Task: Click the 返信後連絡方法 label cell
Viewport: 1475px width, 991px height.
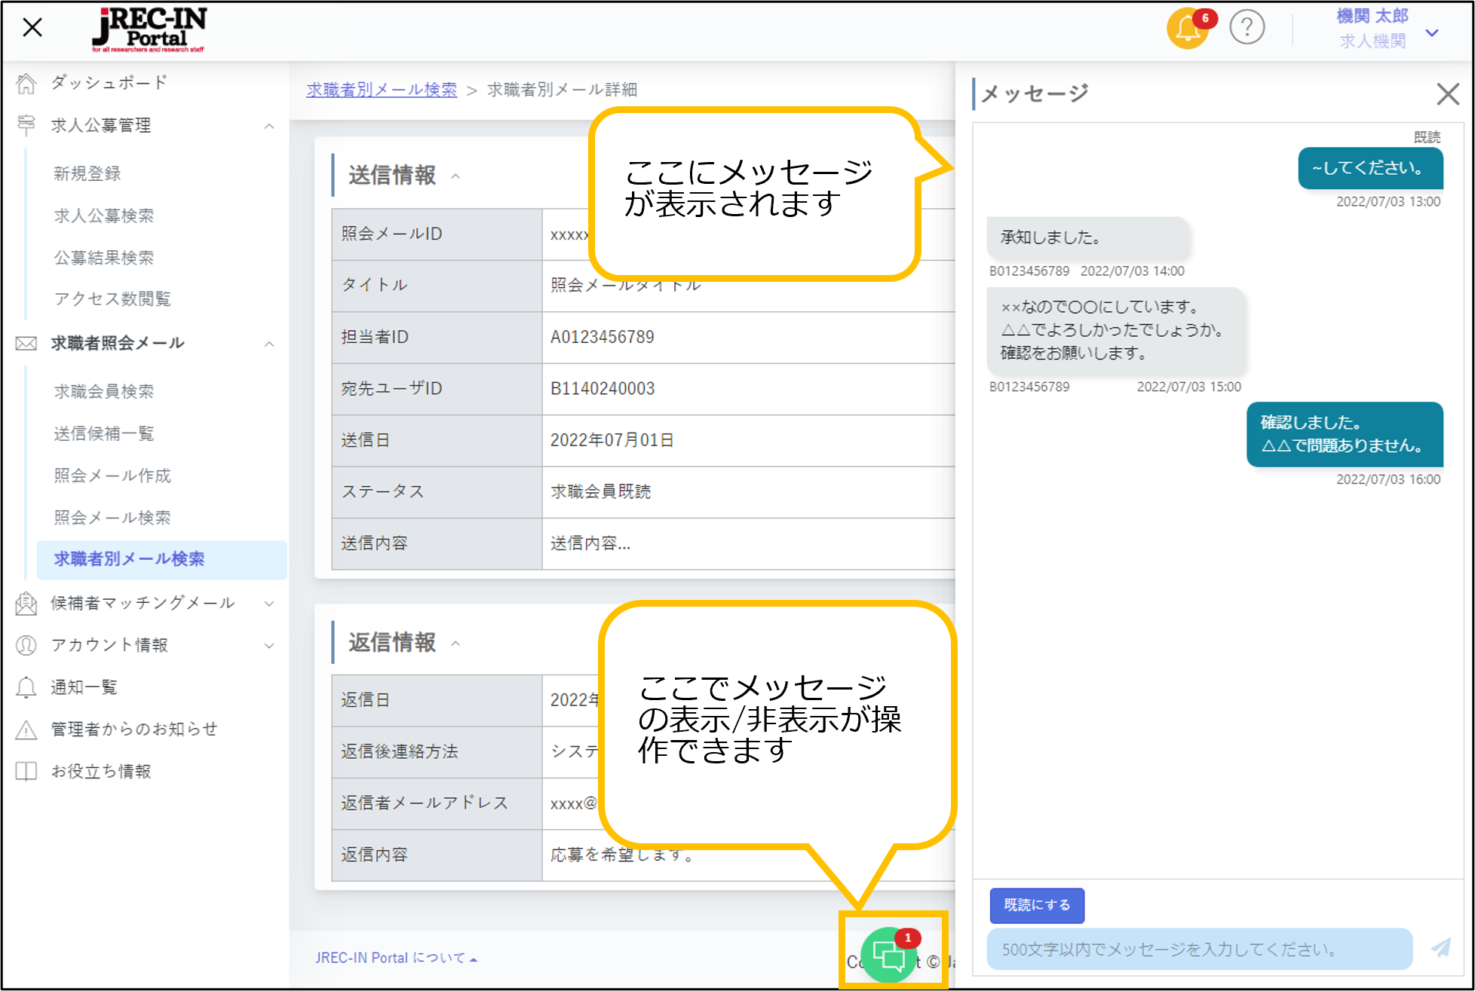Action: click(437, 752)
